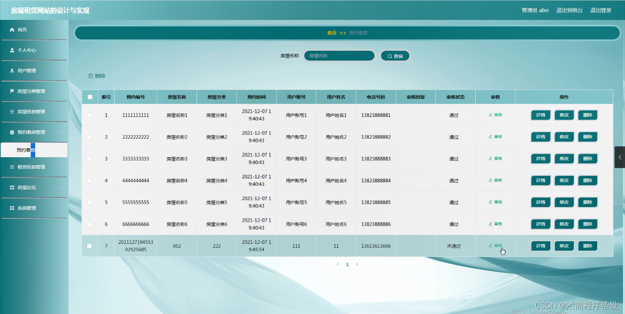This screenshot has width=625, height=314.
Task: Check the checkbox for row 房屋名称1
Action: 90,115
